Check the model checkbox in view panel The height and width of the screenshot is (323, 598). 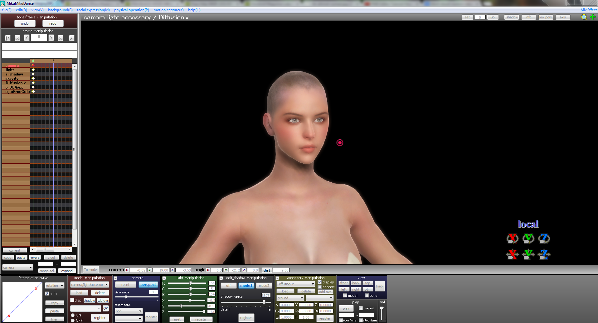click(x=345, y=296)
